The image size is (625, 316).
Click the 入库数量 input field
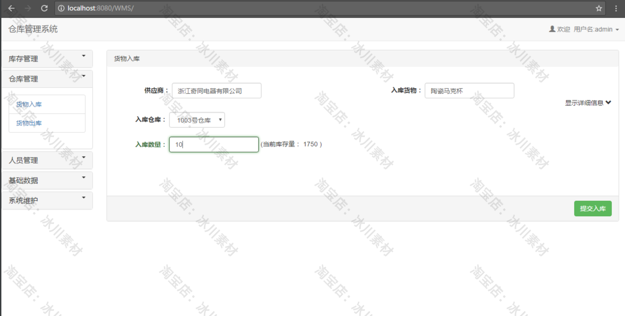[x=214, y=144]
